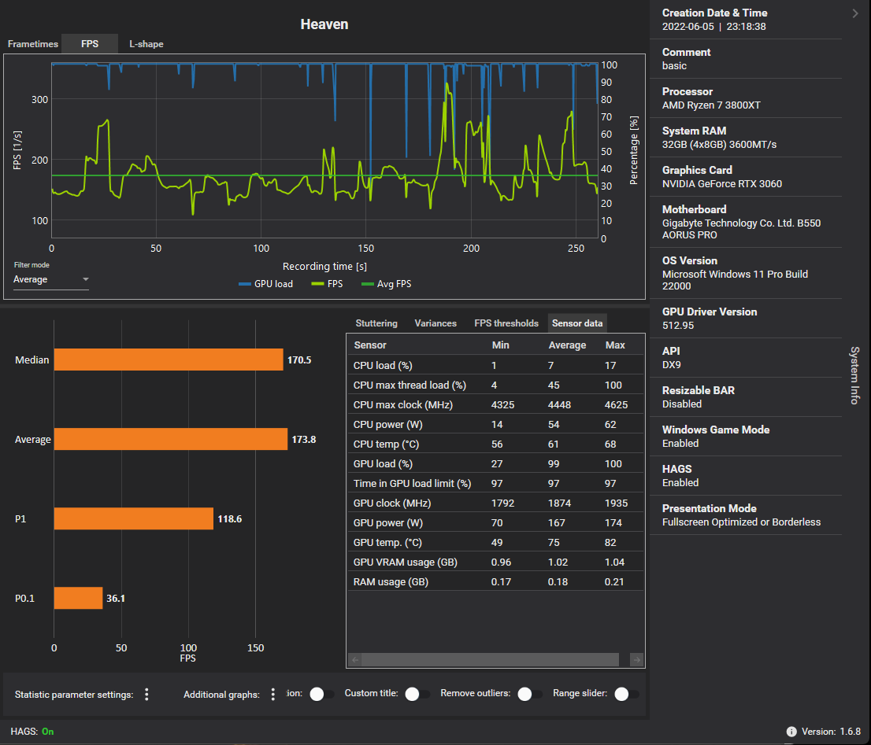Screen dimensions: 871x745
Task: Click the Comment value 'basic'
Action: (x=674, y=65)
